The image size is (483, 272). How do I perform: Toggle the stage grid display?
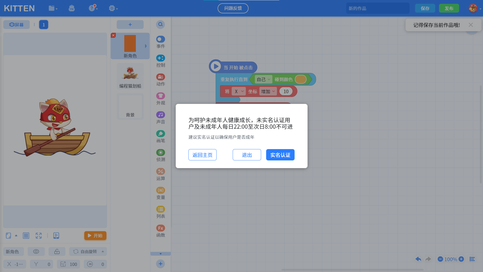[26, 235]
